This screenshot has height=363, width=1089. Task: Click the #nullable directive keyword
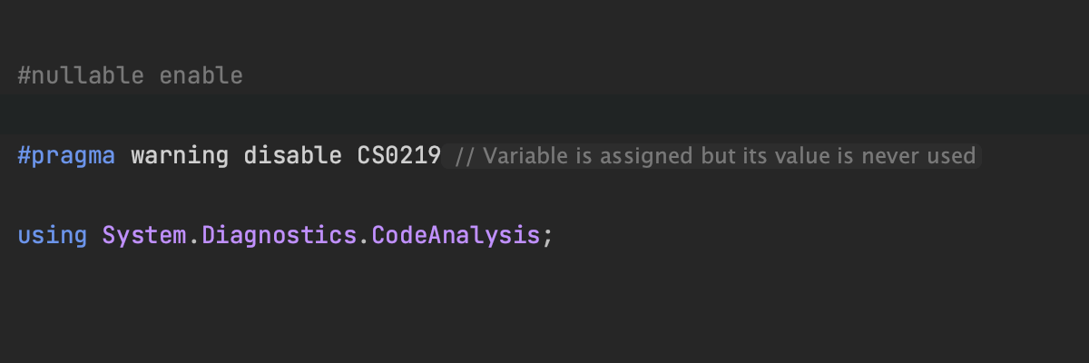pos(80,76)
